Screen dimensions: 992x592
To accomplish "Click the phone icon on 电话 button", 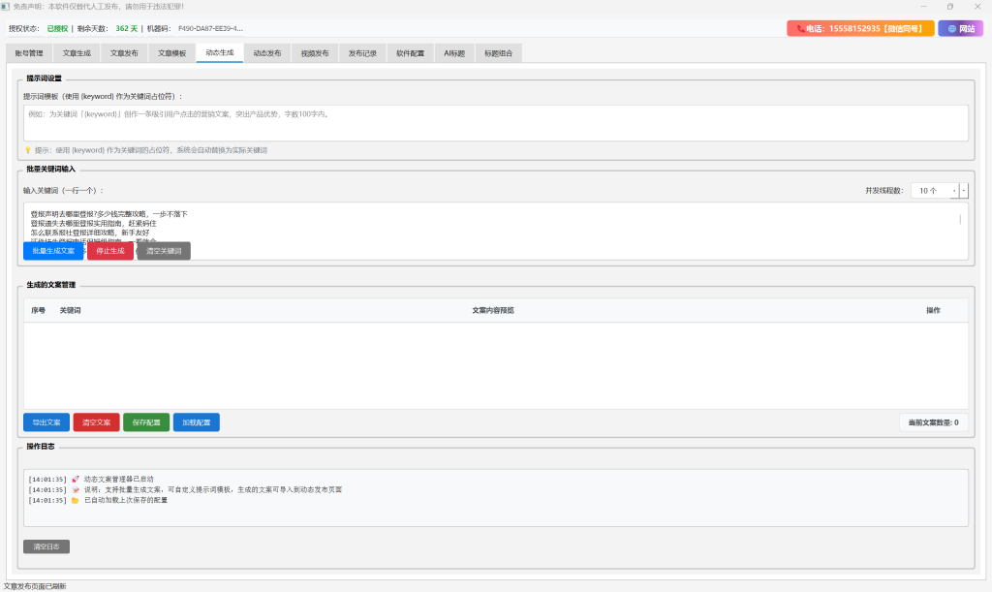I will coord(800,29).
